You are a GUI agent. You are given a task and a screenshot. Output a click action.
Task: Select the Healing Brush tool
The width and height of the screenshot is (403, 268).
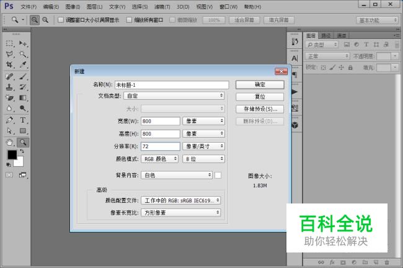9,76
